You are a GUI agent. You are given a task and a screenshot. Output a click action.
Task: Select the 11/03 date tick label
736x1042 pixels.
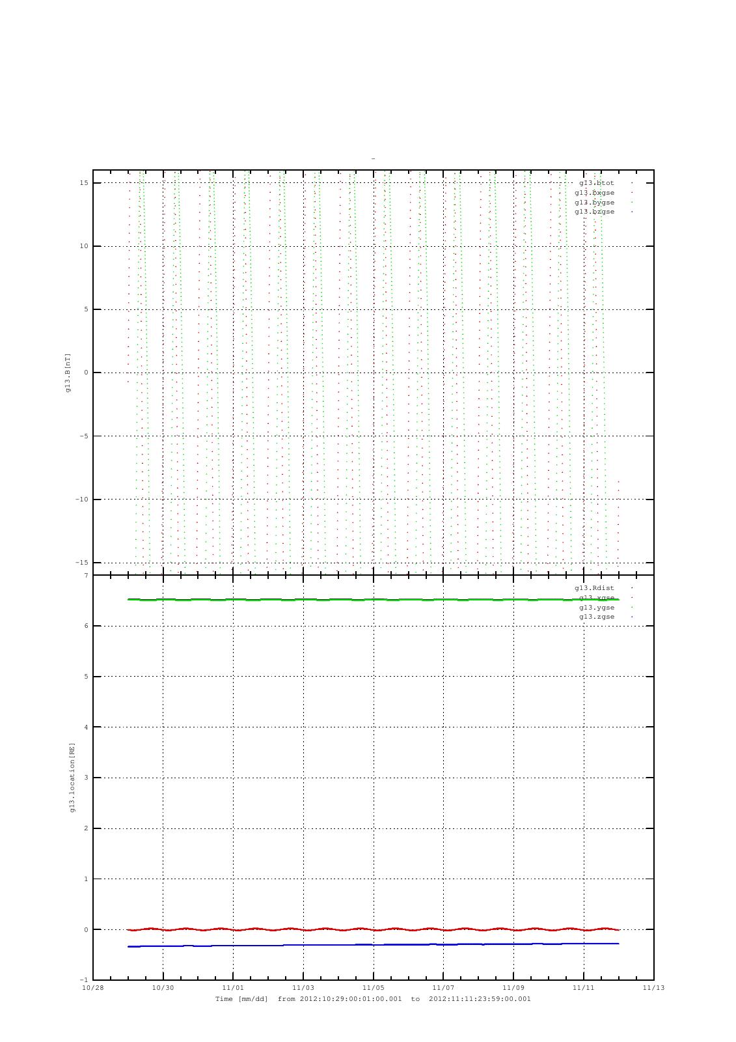(x=303, y=988)
